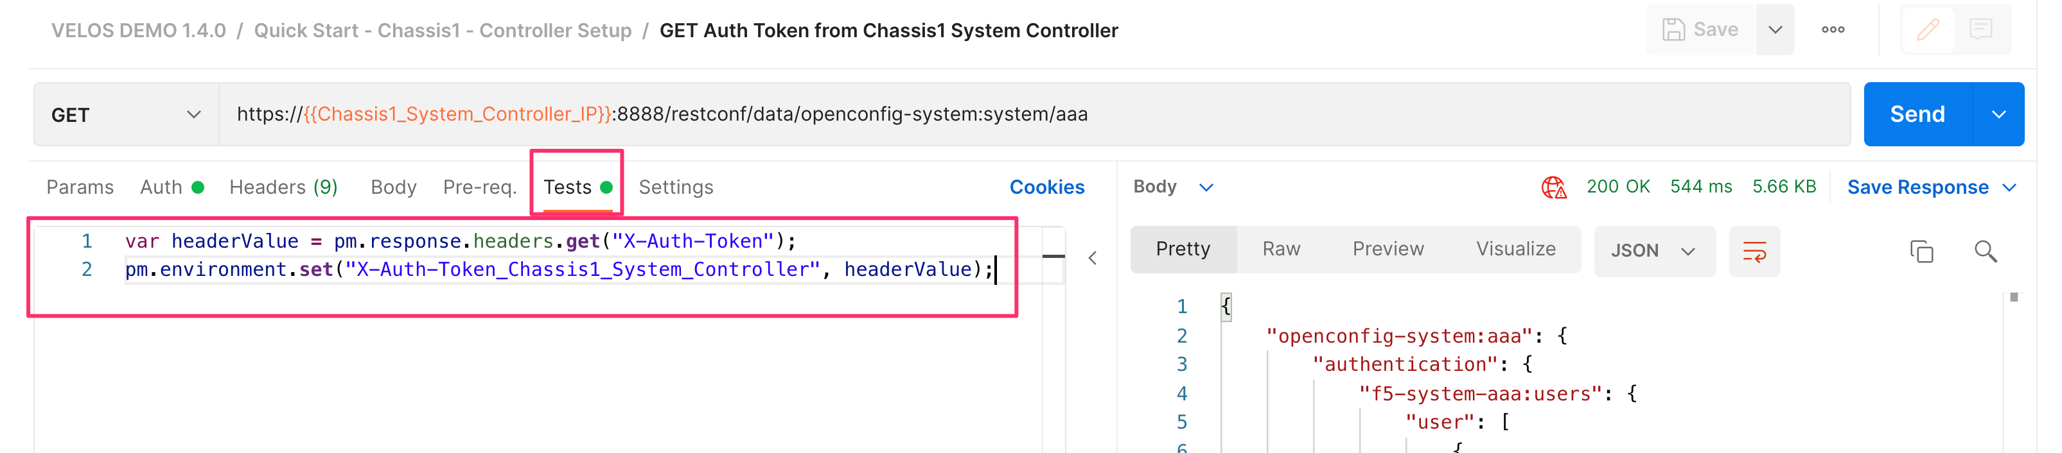Switch to the Headers (9) tab
The width and height of the screenshot is (2062, 453).
tap(283, 188)
